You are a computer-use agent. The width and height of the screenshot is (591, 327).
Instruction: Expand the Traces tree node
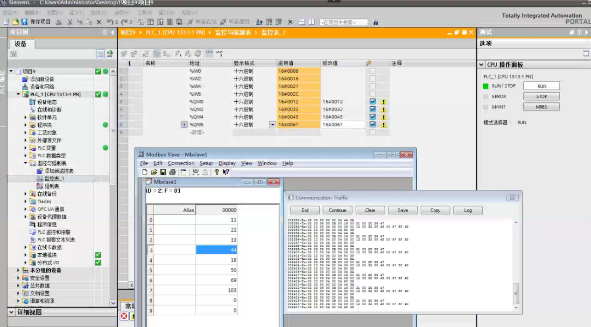tap(26, 202)
